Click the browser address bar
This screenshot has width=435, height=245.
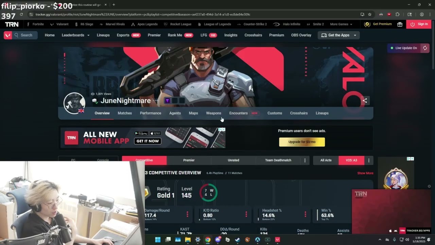pyautogui.click(x=194, y=14)
